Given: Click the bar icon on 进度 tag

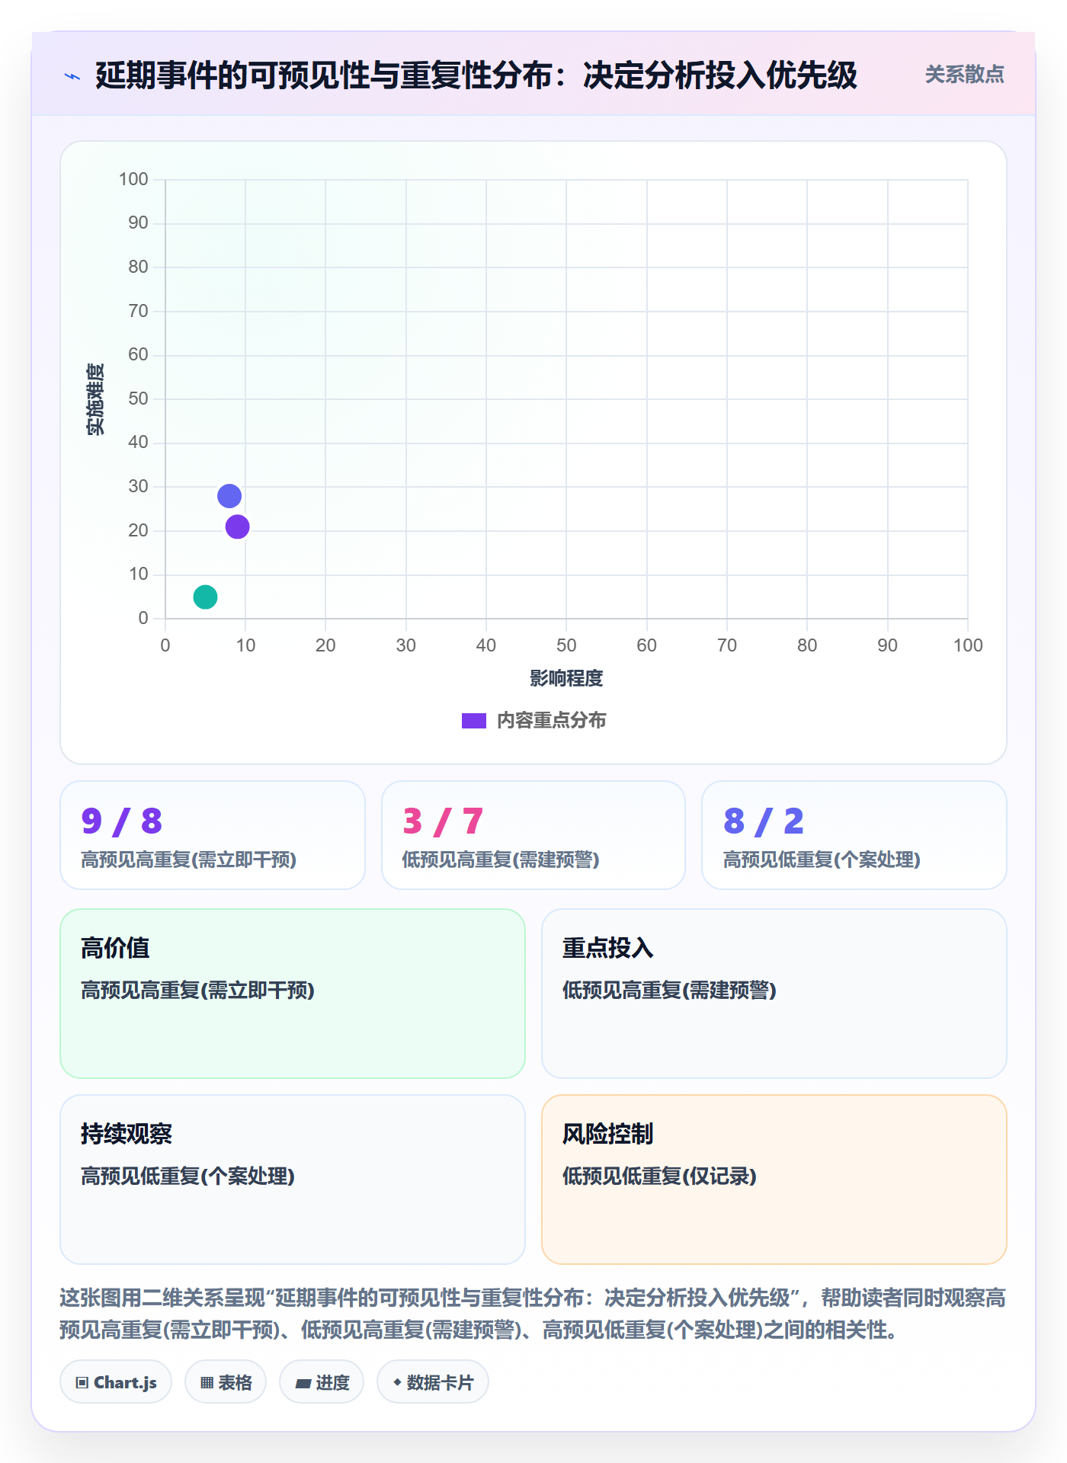Looking at the screenshot, I should 303,1384.
